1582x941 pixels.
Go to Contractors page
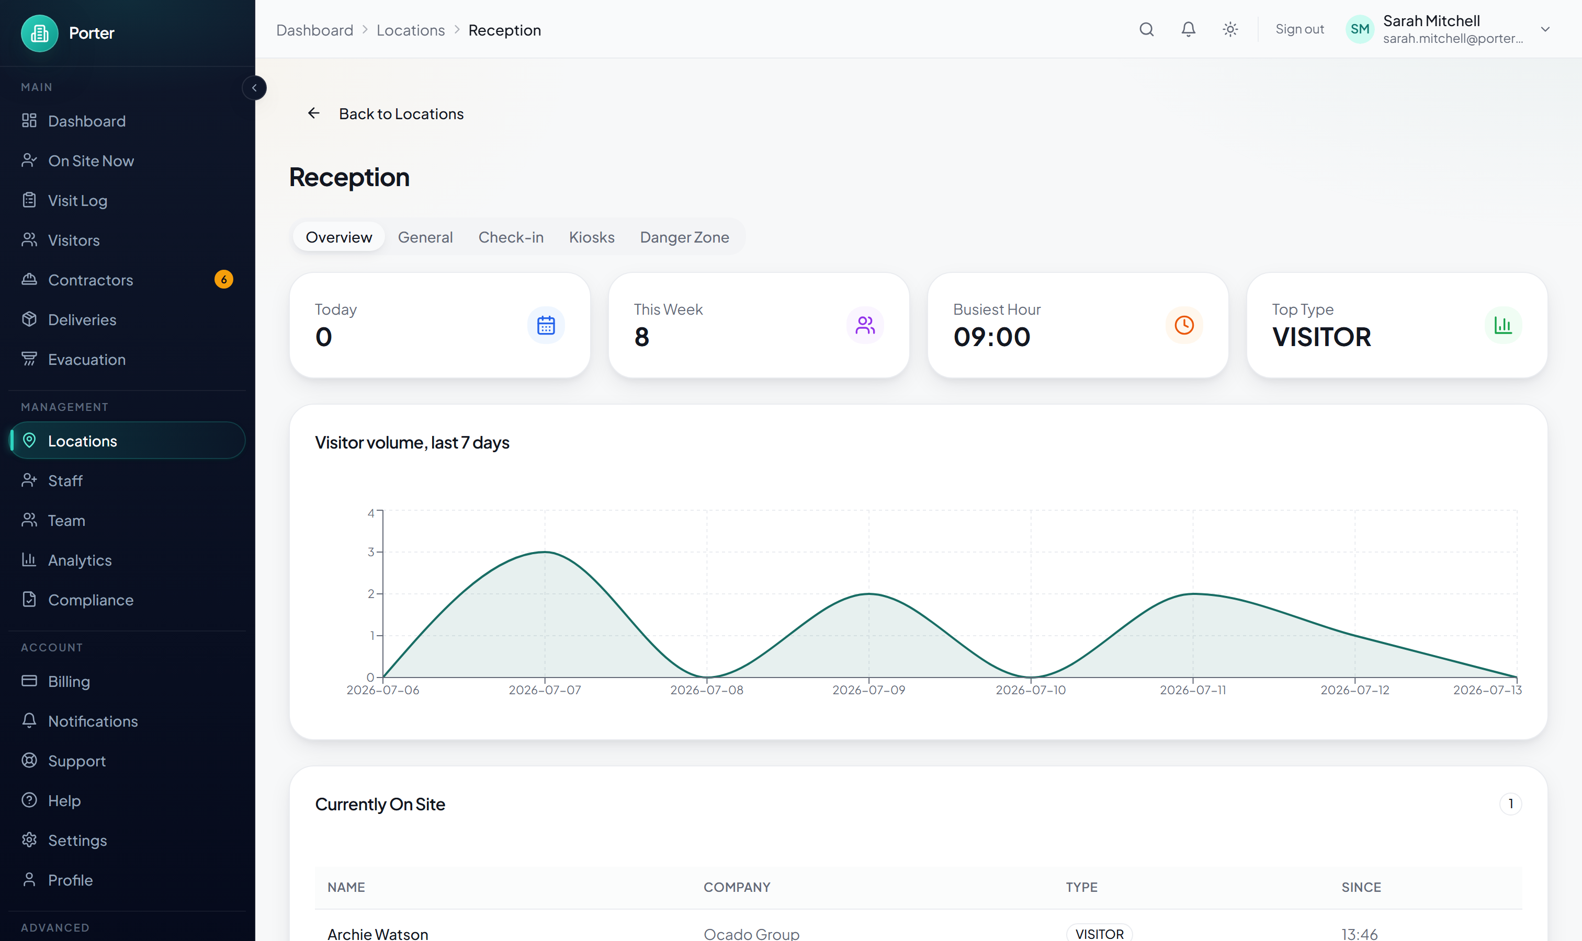[x=128, y=280]
